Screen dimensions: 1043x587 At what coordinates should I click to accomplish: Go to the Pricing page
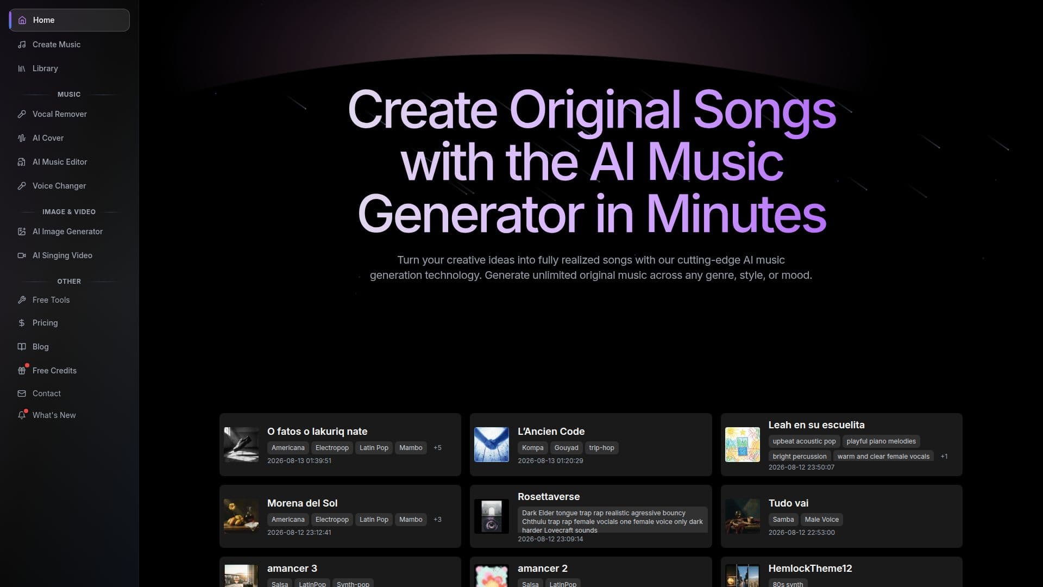click(x=69, y=323)
